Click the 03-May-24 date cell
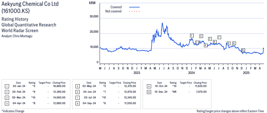267x113 pixels. [89, 86]
